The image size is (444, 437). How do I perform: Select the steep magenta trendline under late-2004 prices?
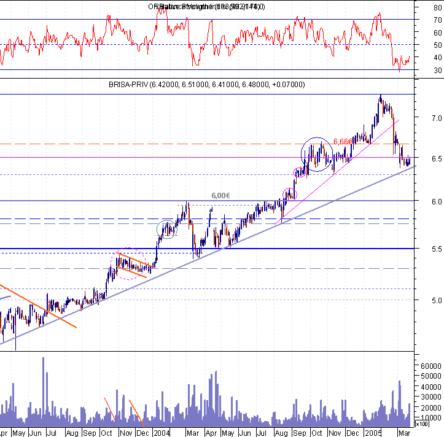(337, 172)
